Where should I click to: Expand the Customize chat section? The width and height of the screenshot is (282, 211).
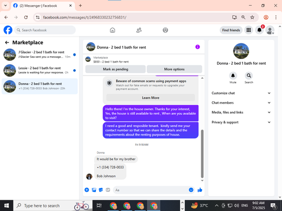241,93
